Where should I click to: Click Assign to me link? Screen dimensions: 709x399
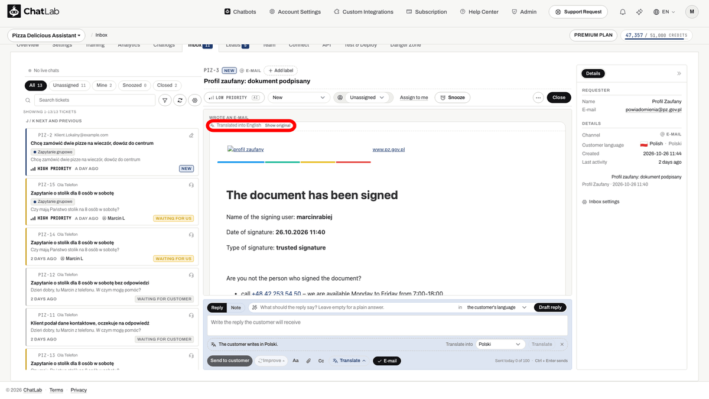414,98
